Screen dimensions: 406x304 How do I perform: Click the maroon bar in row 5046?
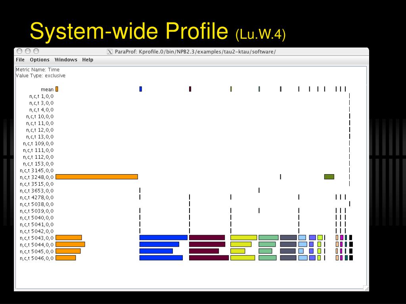209,258
